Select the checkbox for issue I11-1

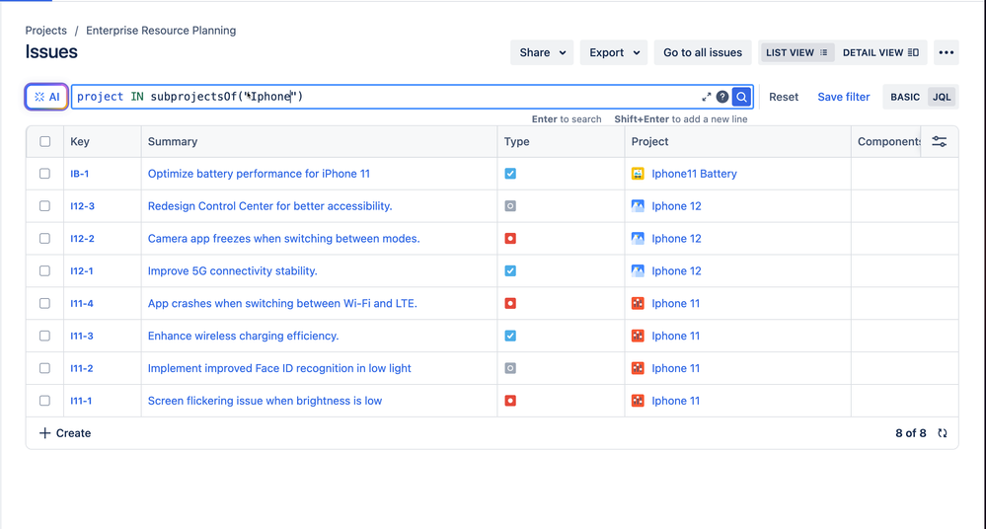[44, 401]
